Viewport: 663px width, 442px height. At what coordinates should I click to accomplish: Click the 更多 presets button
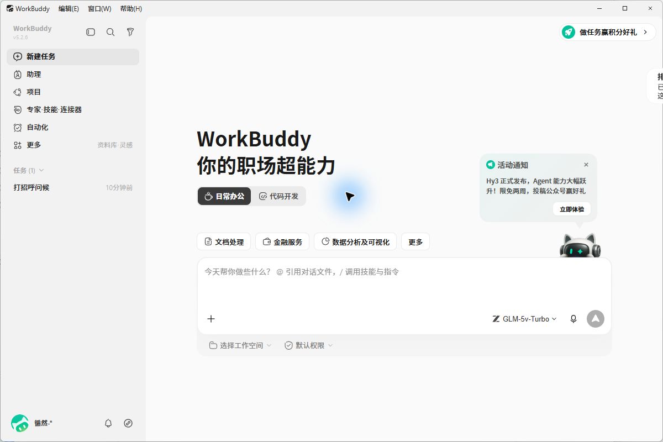click(x=415, y=242)
